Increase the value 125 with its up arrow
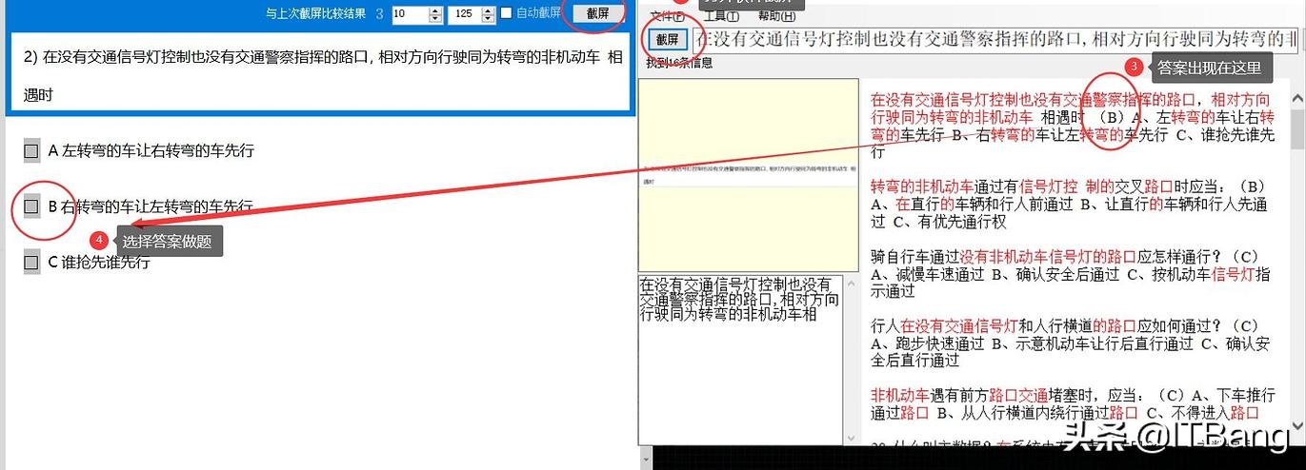 coord(490,10)
